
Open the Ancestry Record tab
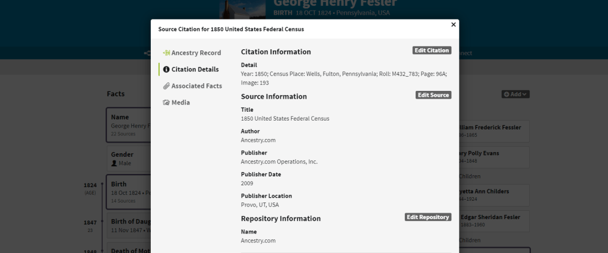click(x=192, y=53)
